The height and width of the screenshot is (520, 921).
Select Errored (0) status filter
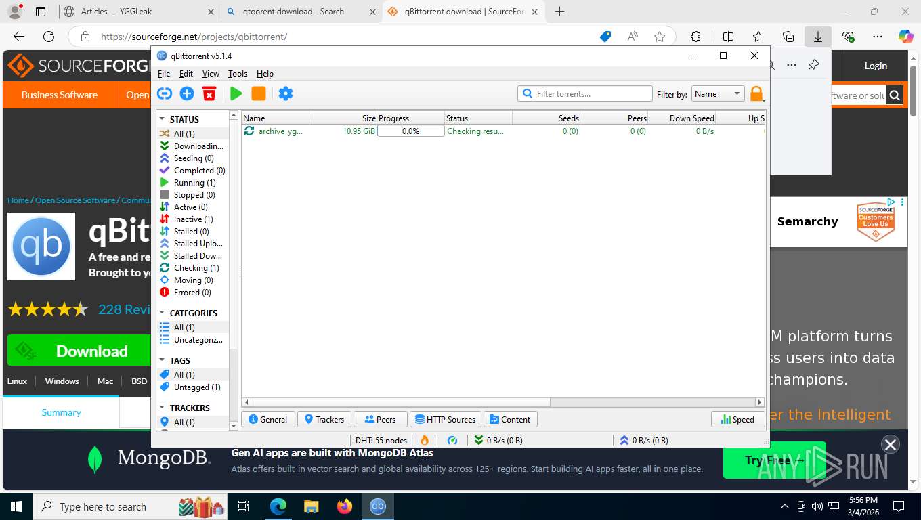point(192,292)
